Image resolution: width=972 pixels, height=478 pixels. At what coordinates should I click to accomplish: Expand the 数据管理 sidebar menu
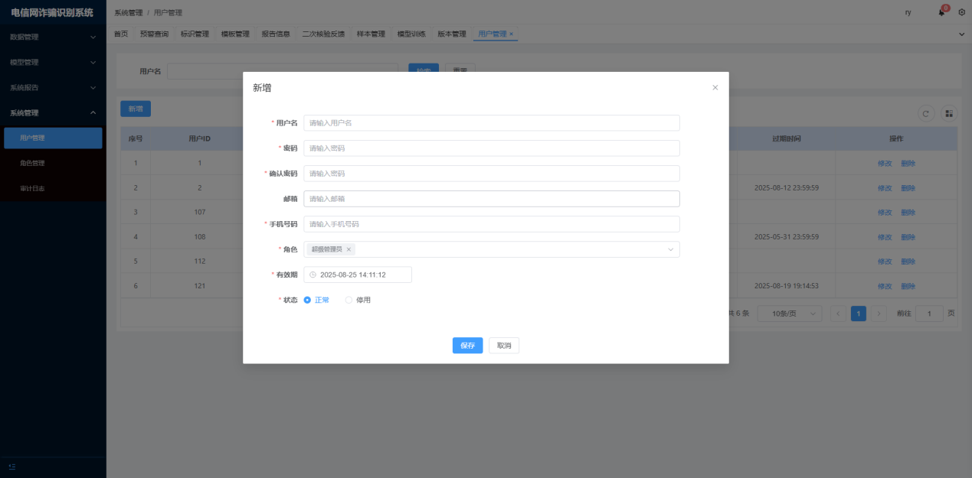[x=52, y=37]
